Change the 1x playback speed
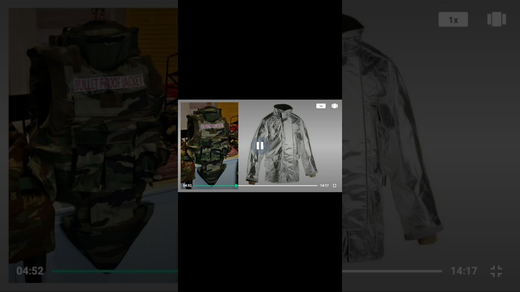The width and height of the screenshot is (520, 292). click(321, 106)
